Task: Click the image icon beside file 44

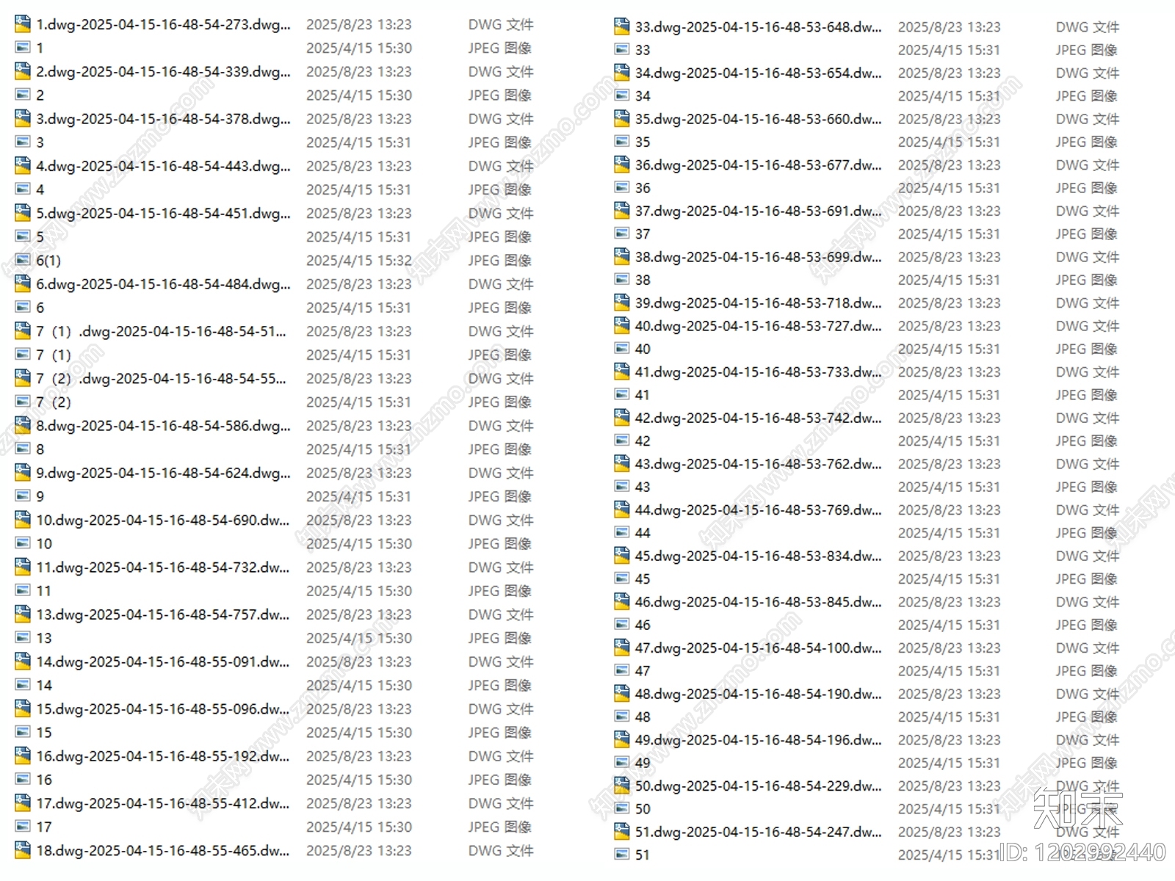Action: (622, 532)
